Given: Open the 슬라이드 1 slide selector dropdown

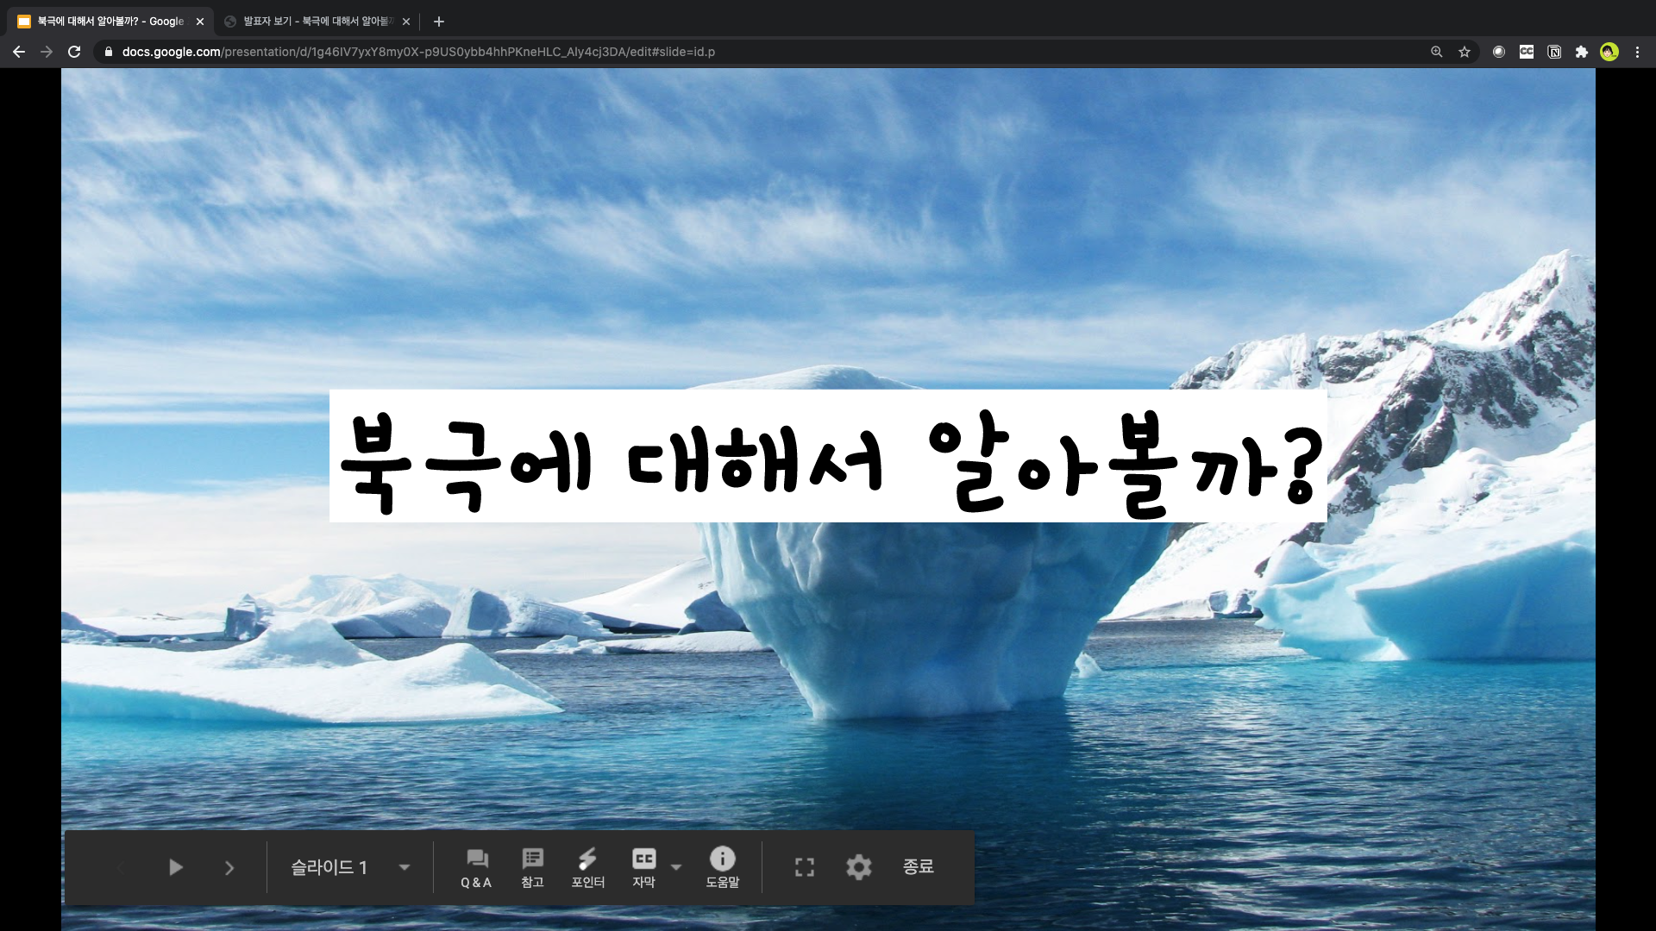Looking at the screenshot, I should [x=349, y=867].
